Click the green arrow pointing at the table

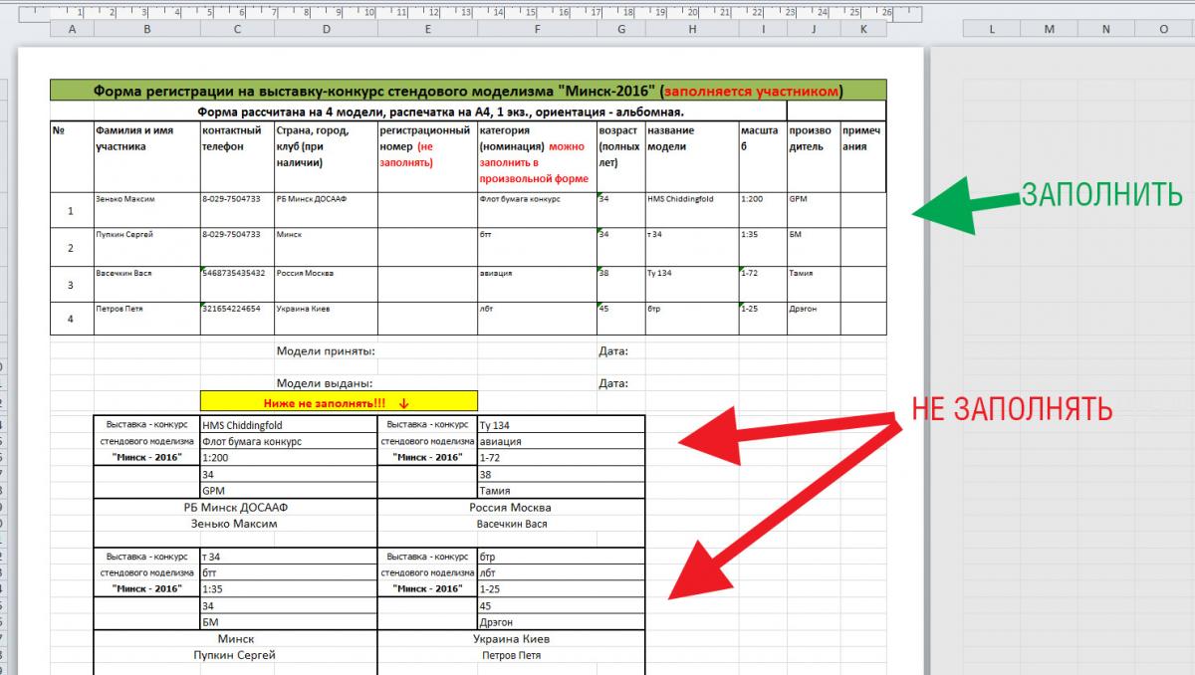(956, 207)
